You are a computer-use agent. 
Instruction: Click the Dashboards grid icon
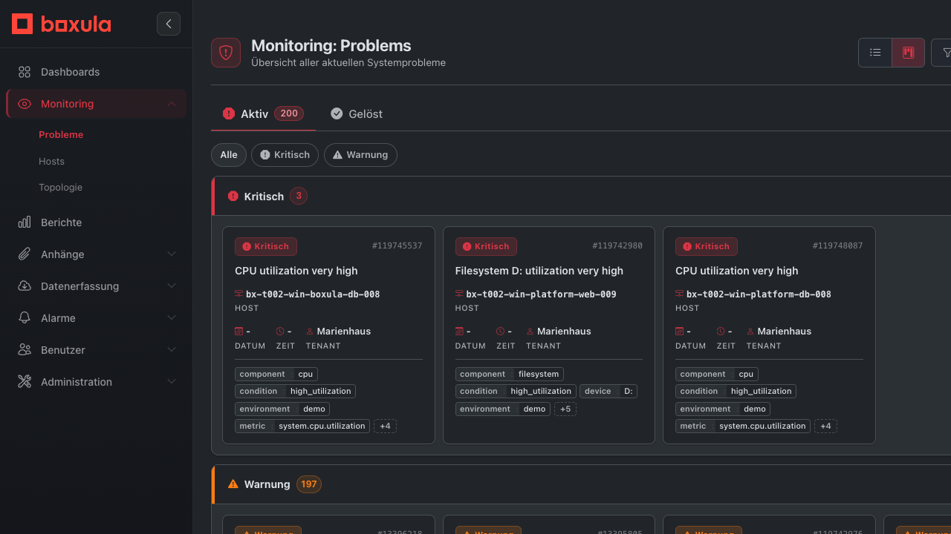[x=25, y=72]
